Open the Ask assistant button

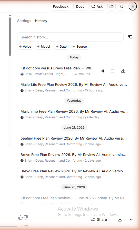(97, 6)
